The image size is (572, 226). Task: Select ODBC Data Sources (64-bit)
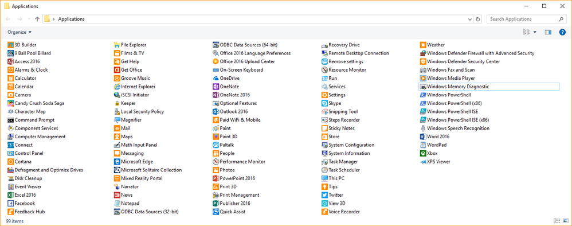tap(245, 45)
